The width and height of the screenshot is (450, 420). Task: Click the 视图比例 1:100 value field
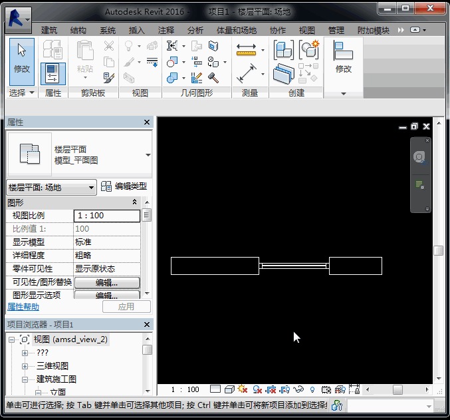click(x=106, y=216)
